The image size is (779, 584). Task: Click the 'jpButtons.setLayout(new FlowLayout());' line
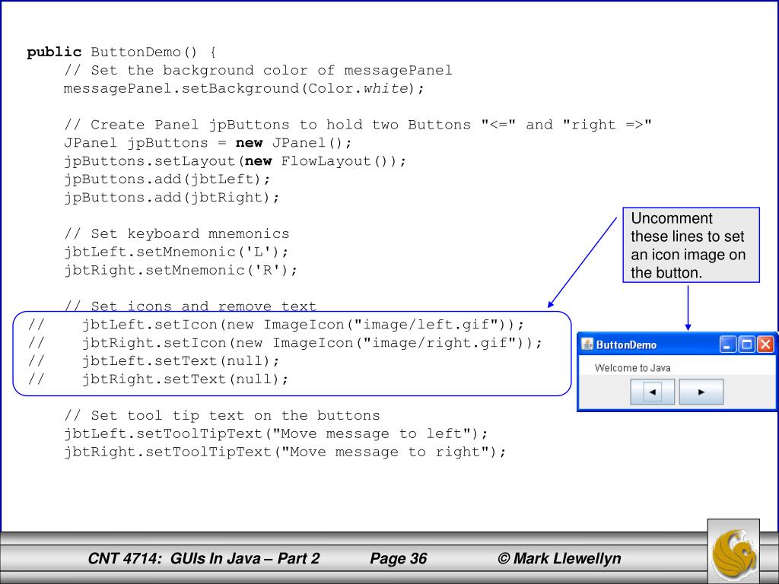click(x=235, y=161)
